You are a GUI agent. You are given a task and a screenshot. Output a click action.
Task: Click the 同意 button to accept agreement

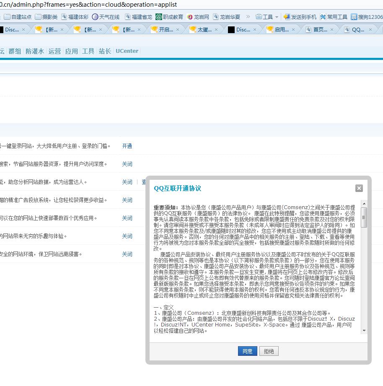coord(247,351)
